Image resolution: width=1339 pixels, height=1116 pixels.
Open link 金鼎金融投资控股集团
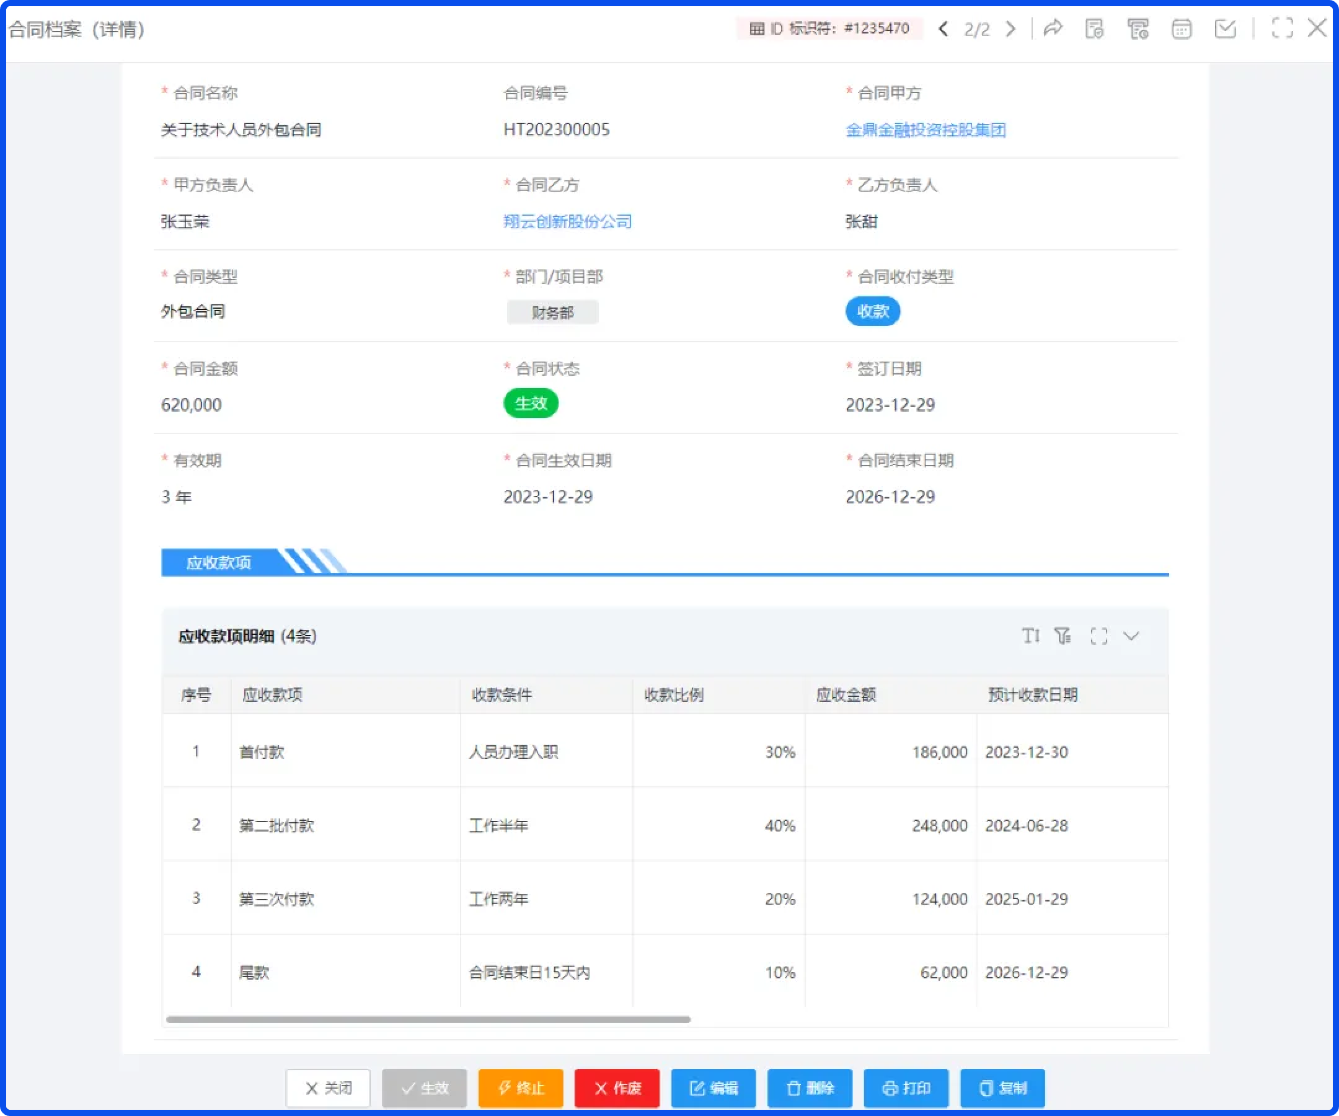point(925,130)
